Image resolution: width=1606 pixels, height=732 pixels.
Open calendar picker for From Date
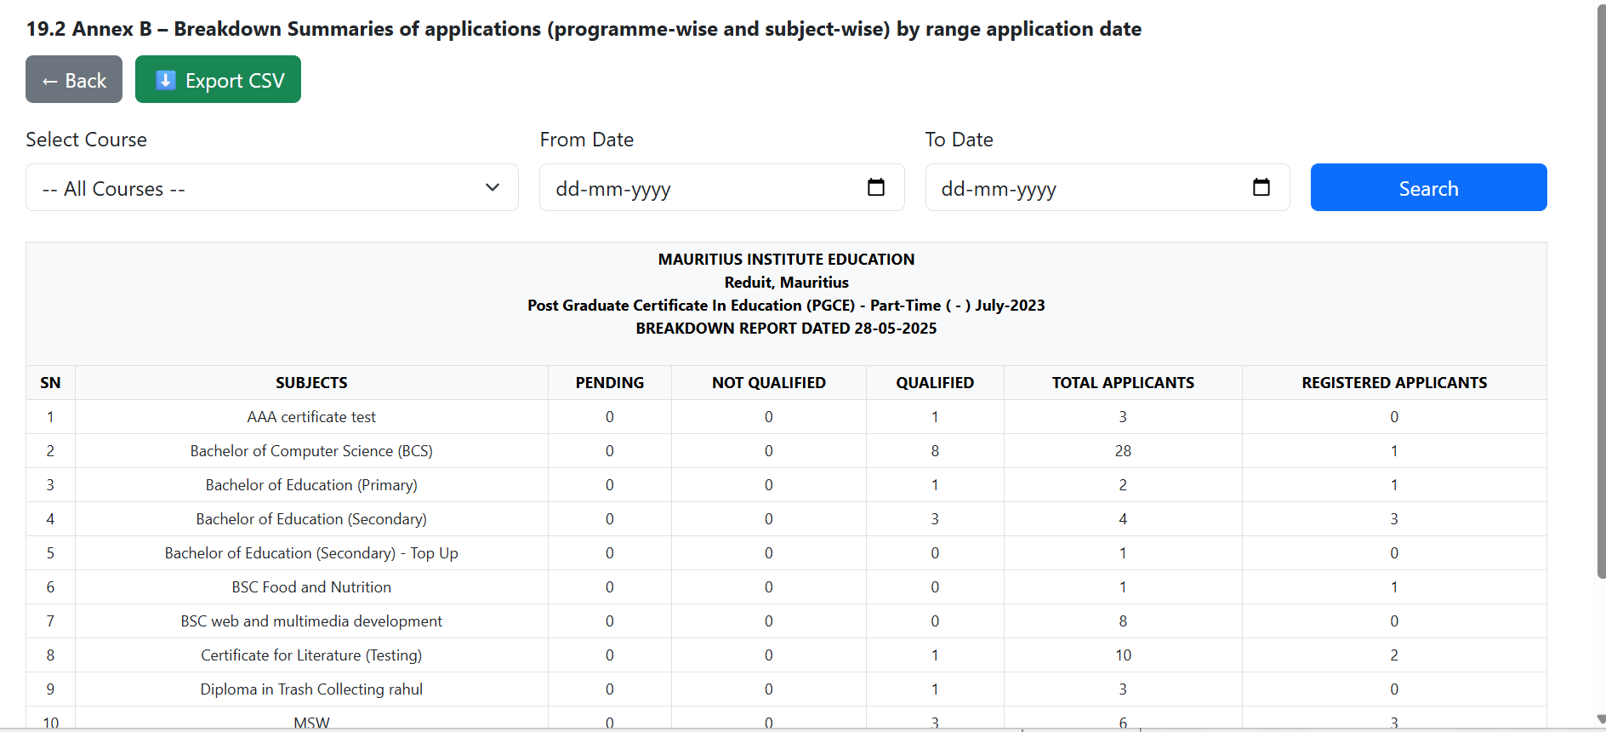(875, 187)
